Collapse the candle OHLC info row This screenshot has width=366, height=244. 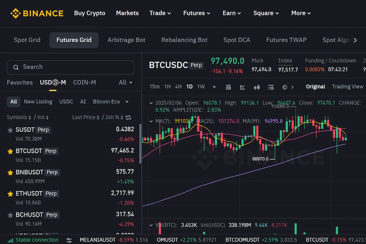(151, 103)
